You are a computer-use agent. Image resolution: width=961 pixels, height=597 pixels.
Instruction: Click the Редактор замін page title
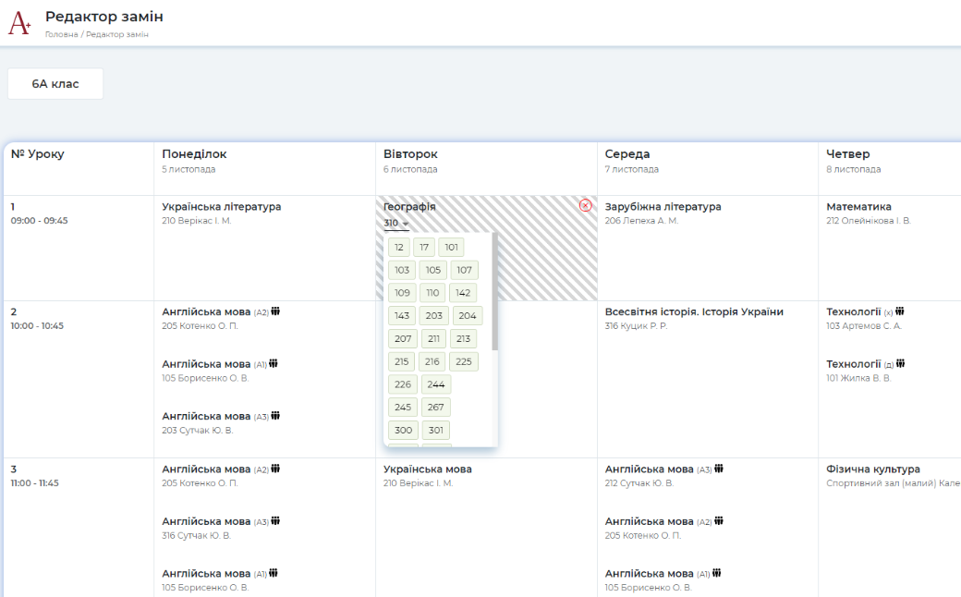(x=104, y=17)
